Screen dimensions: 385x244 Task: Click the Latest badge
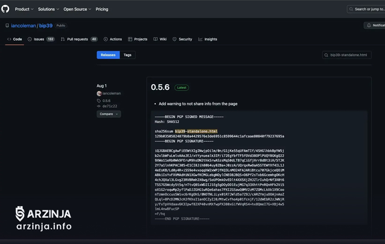[182, 87]
